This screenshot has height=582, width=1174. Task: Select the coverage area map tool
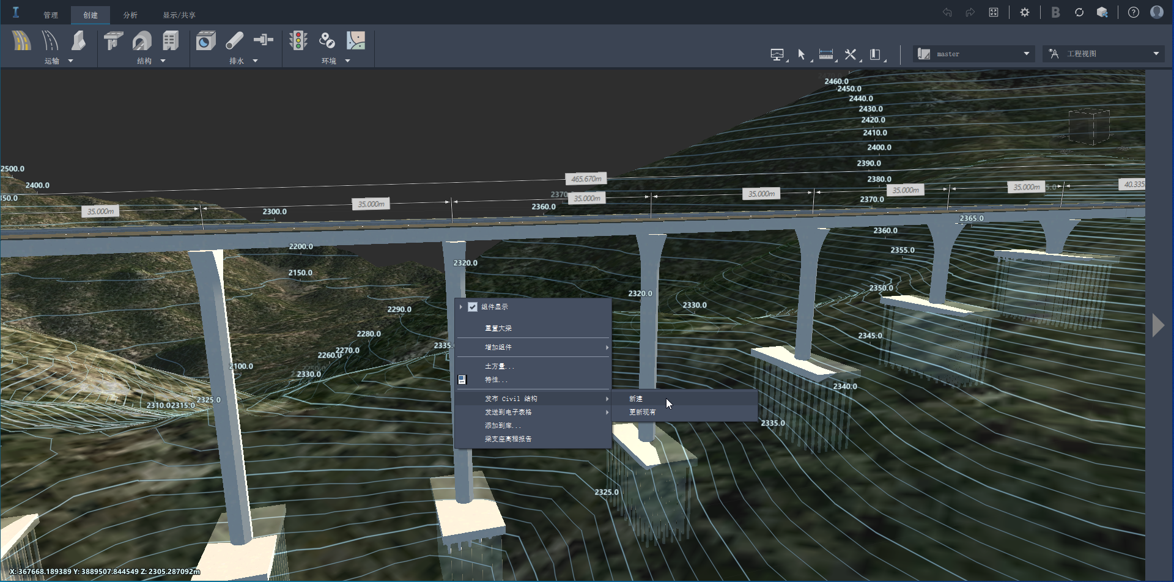point(356,40)
